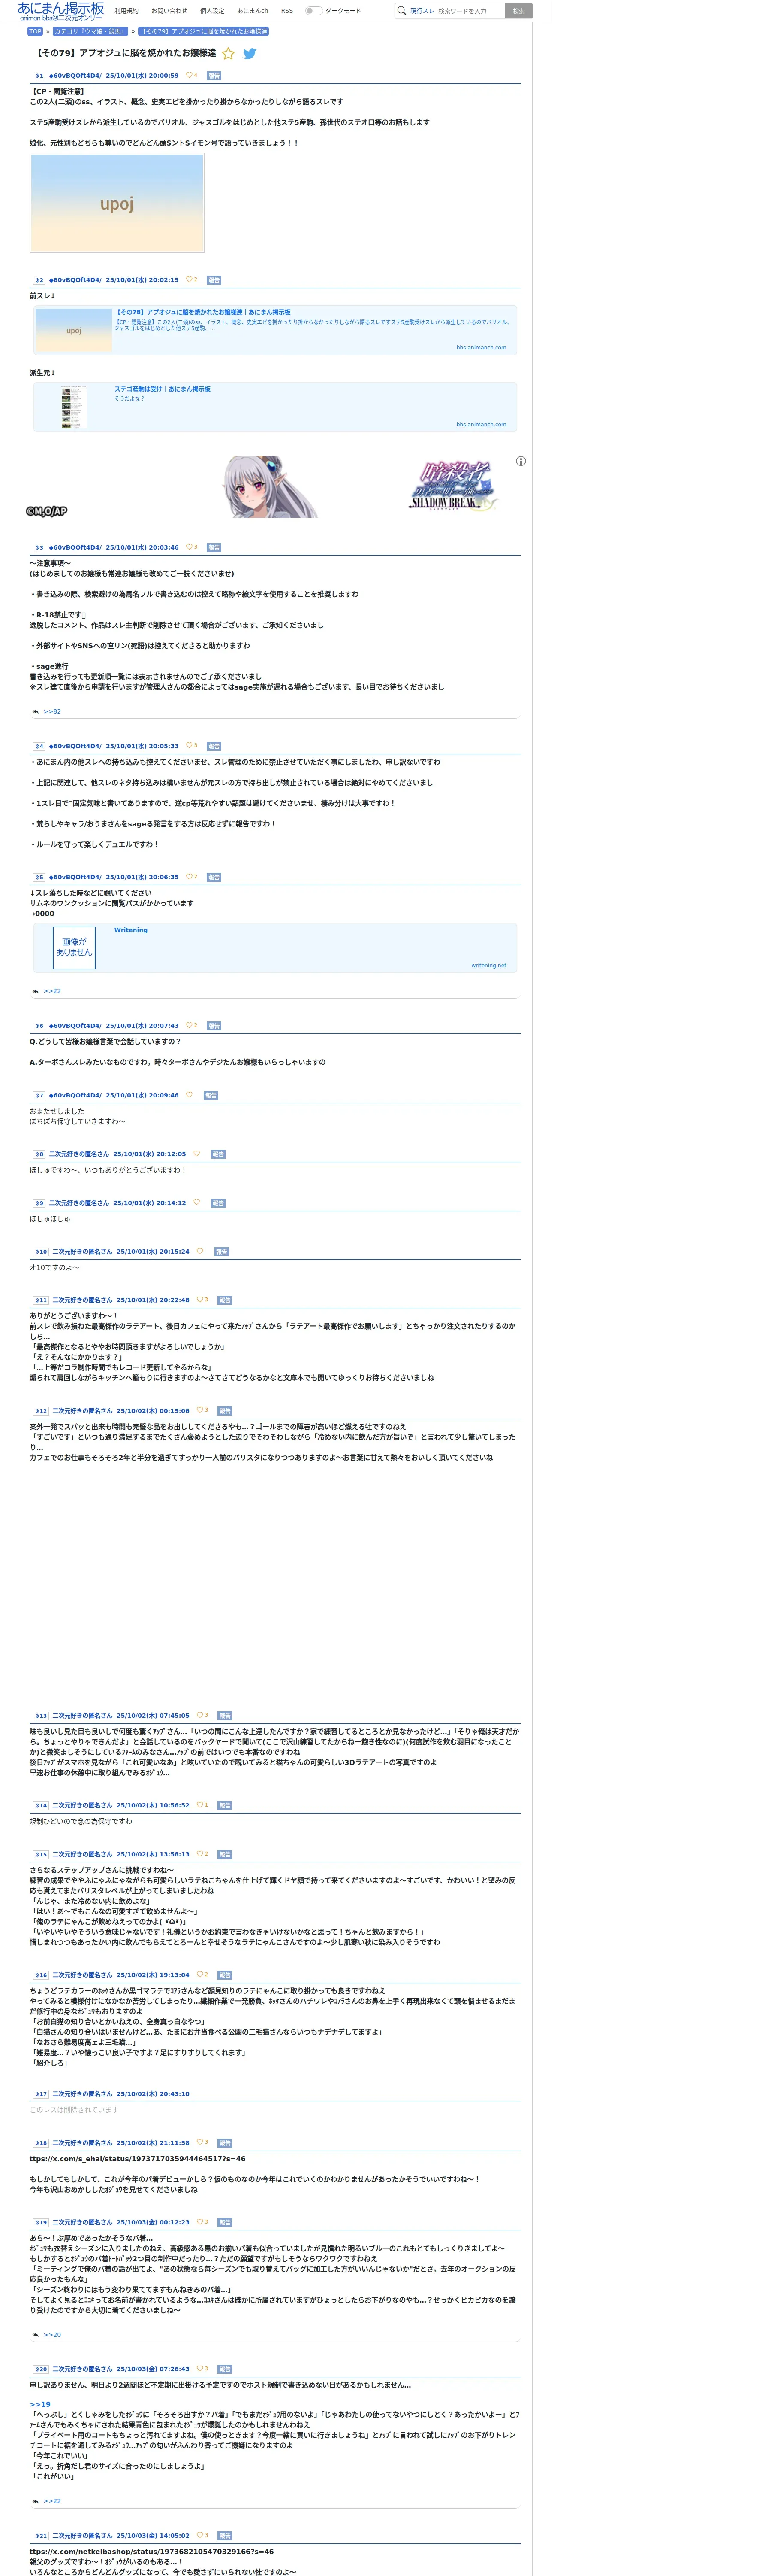The height and width of the screenshot is (2576, 777).
Task: Like post 13 with its heart icon
Action: 200,1715
